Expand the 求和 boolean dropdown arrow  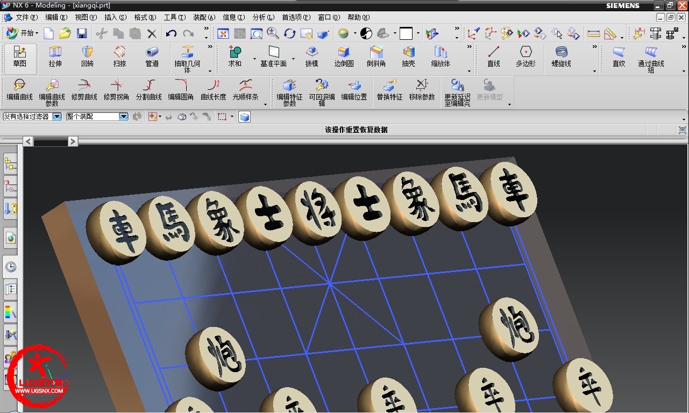pos(254,59)
